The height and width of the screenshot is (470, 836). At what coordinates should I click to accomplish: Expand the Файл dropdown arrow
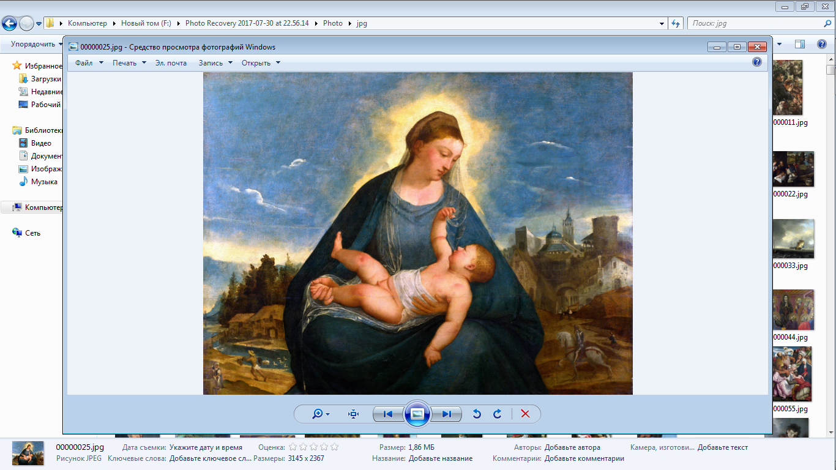101,63
